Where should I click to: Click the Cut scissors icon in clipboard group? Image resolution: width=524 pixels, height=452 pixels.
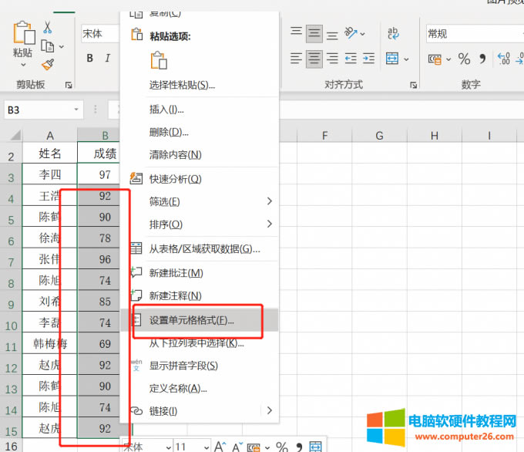click(48, 27)
